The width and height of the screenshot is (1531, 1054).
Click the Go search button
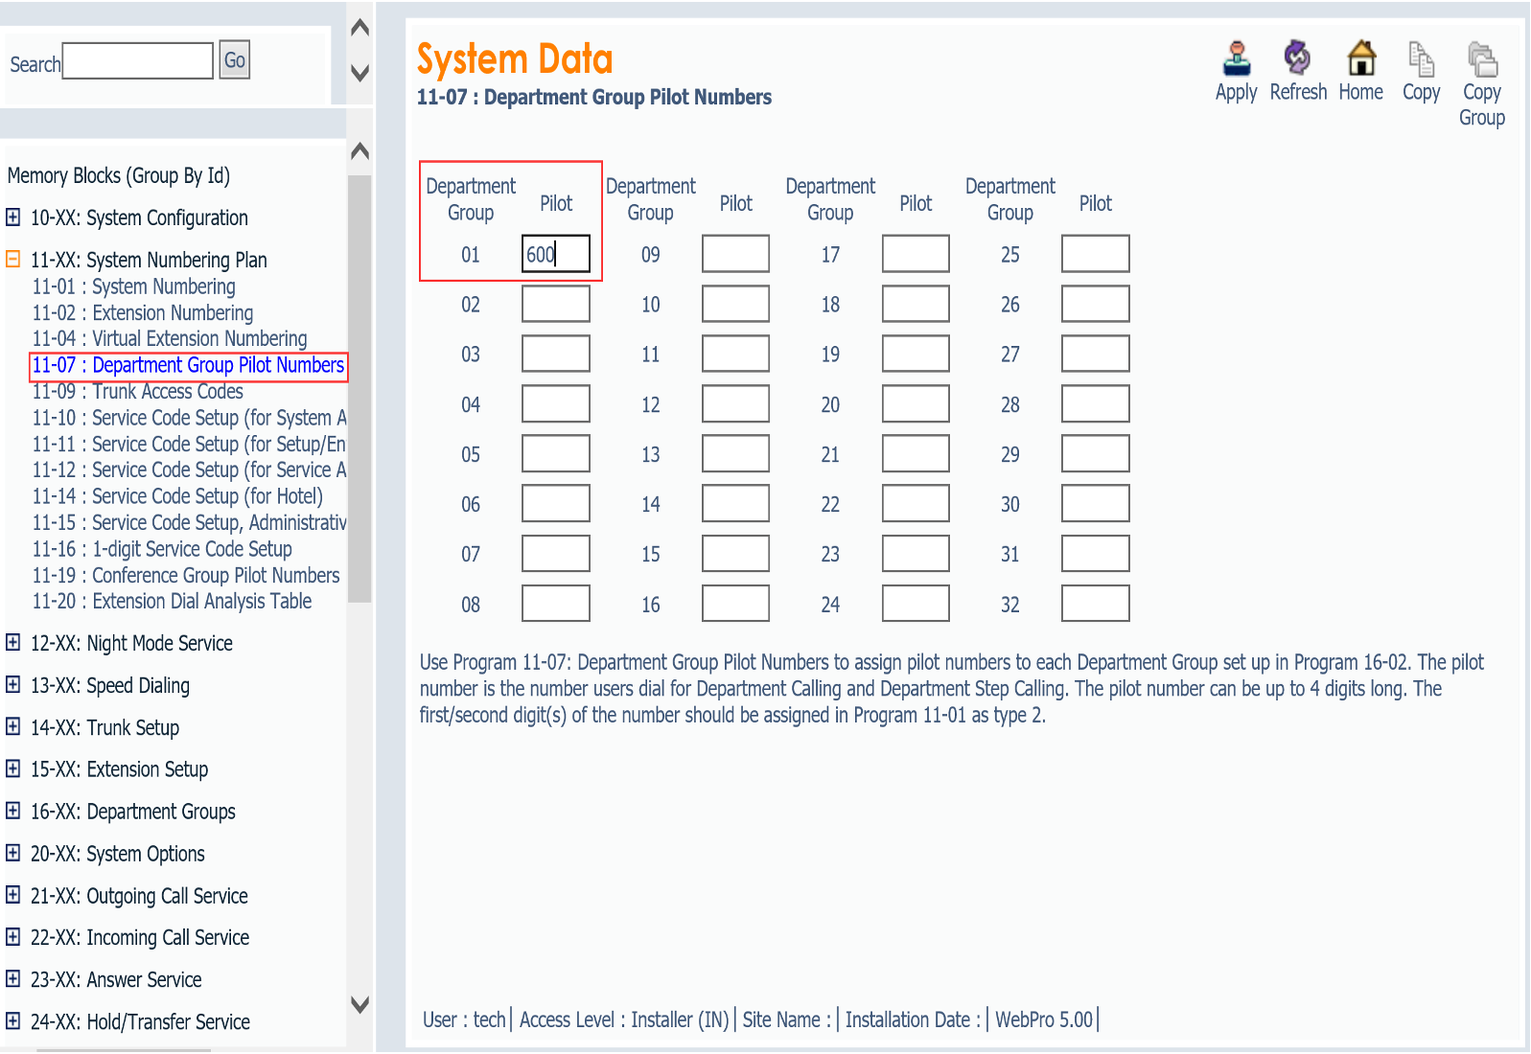(235, 60)
